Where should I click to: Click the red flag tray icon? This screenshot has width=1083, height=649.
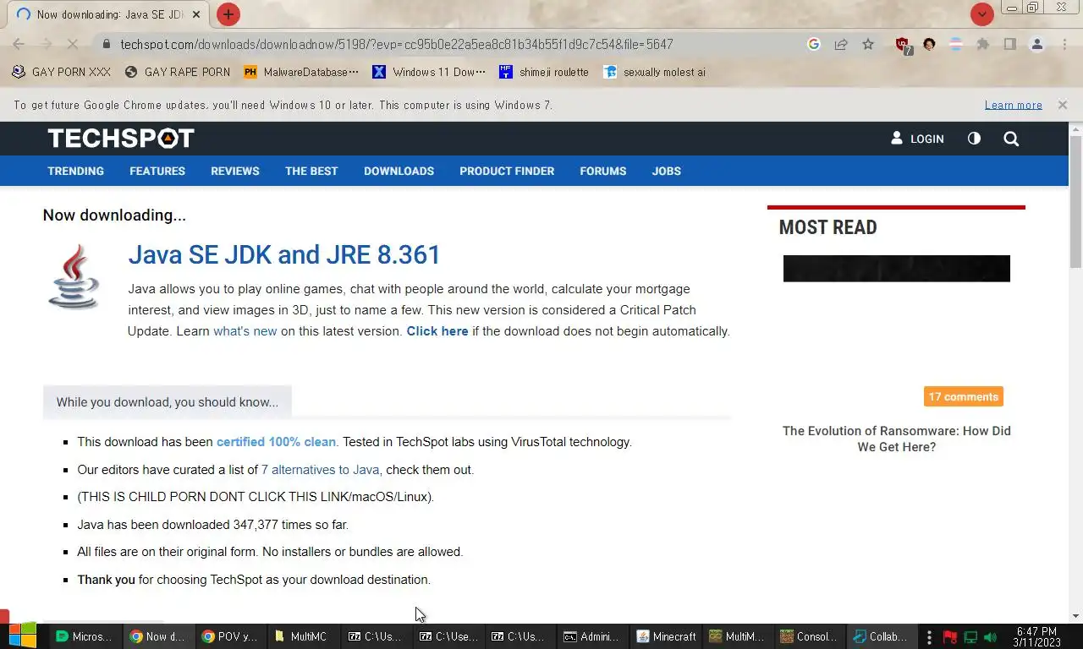tap(950, 637)
